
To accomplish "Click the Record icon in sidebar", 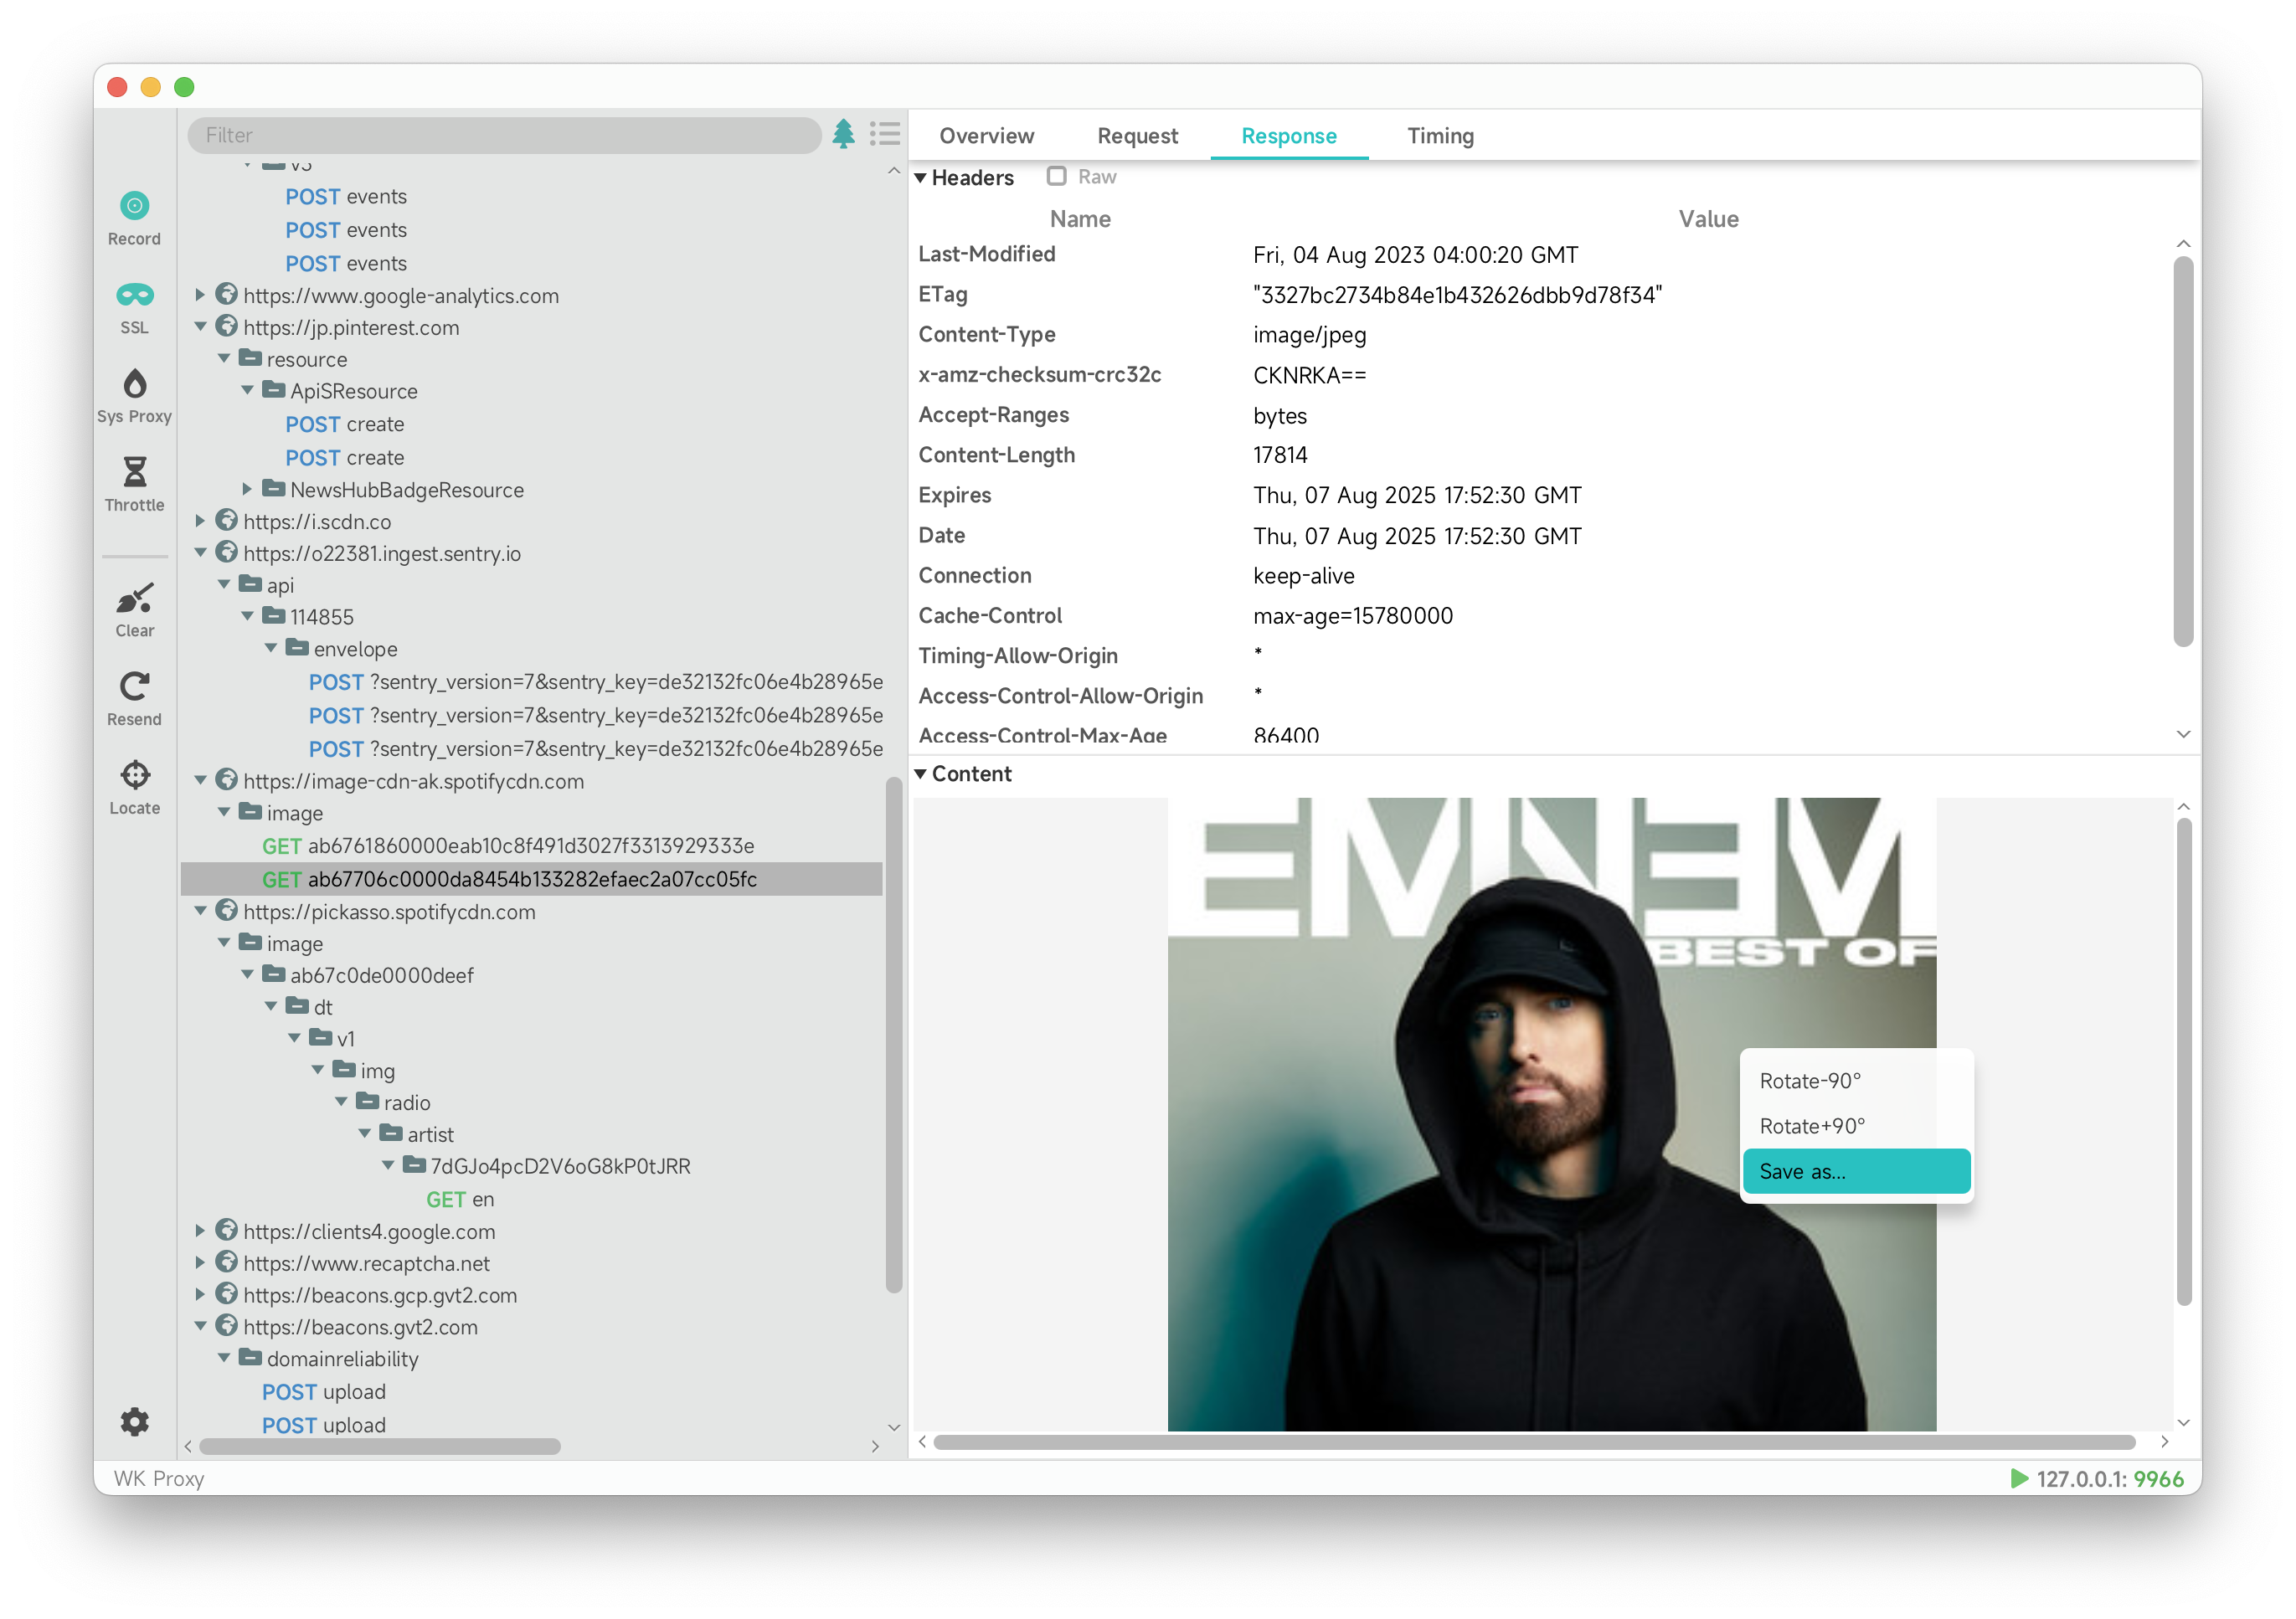I will coord(134,206).
